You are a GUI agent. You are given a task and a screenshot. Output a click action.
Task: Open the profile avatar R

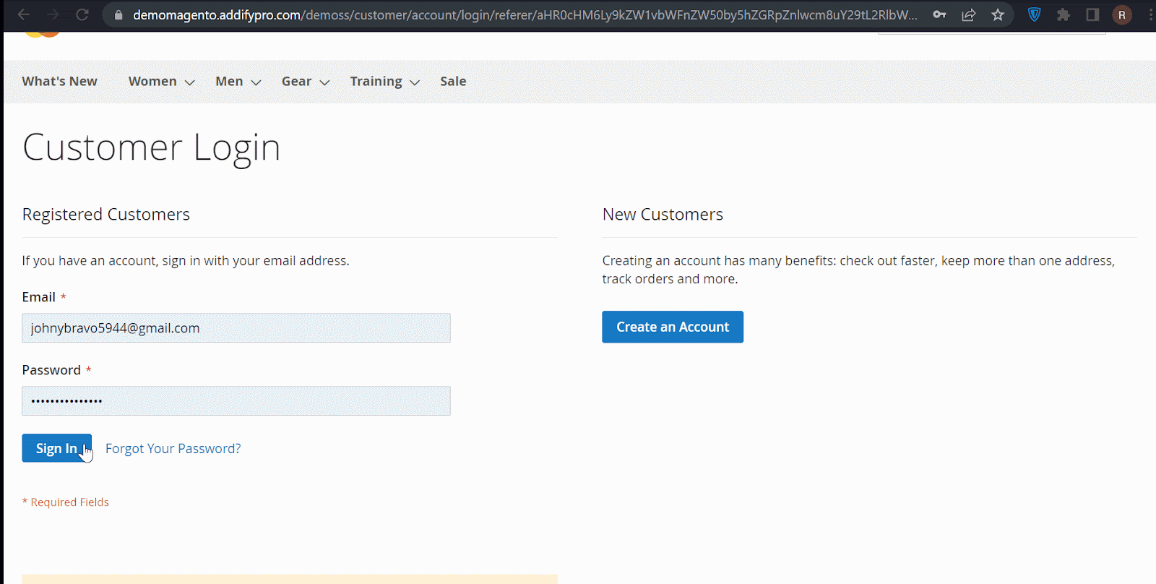[x=1122, y=14]
